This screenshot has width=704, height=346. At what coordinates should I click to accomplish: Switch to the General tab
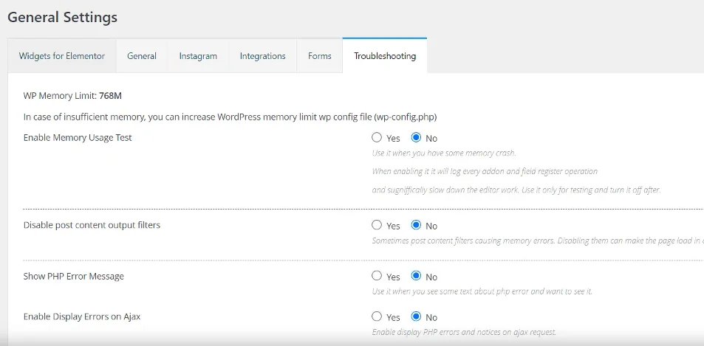click(x=142, y=56)
